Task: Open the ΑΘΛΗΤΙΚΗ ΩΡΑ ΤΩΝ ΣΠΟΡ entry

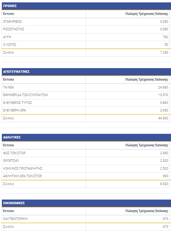Action: [x=22, y=176]
